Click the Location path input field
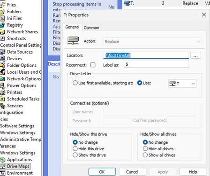 pos(146,56)
